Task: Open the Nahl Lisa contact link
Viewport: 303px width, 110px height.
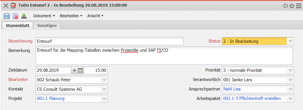Action: coord(232,89)
